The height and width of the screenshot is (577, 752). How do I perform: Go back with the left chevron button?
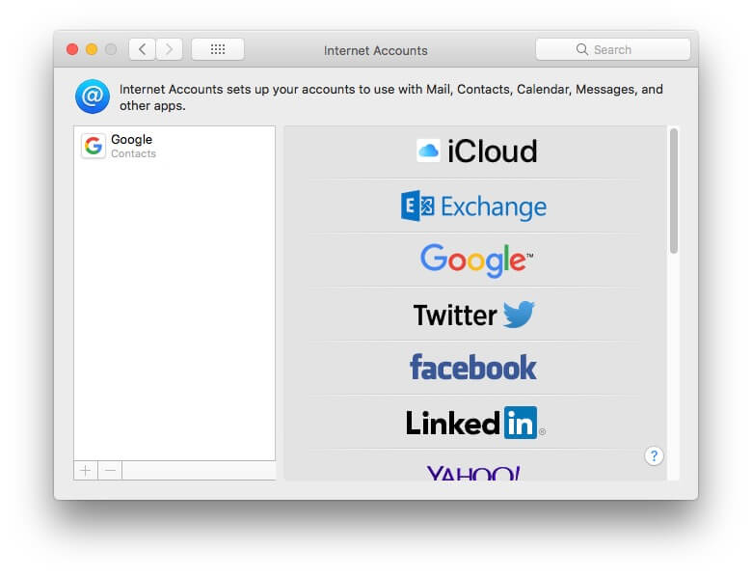click(x=142, y=49)
